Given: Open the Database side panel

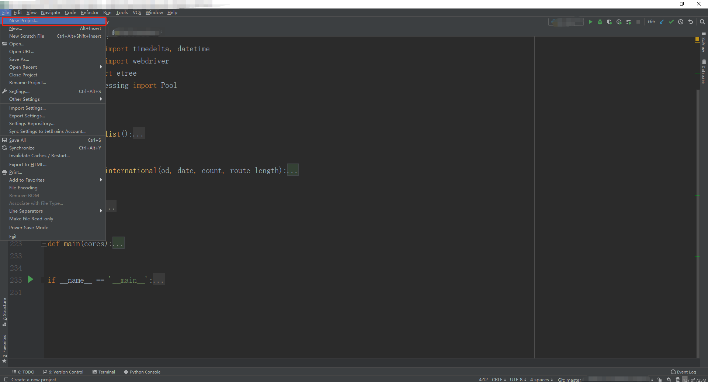Looking at the screenshot, I should [x=704, y=72].
